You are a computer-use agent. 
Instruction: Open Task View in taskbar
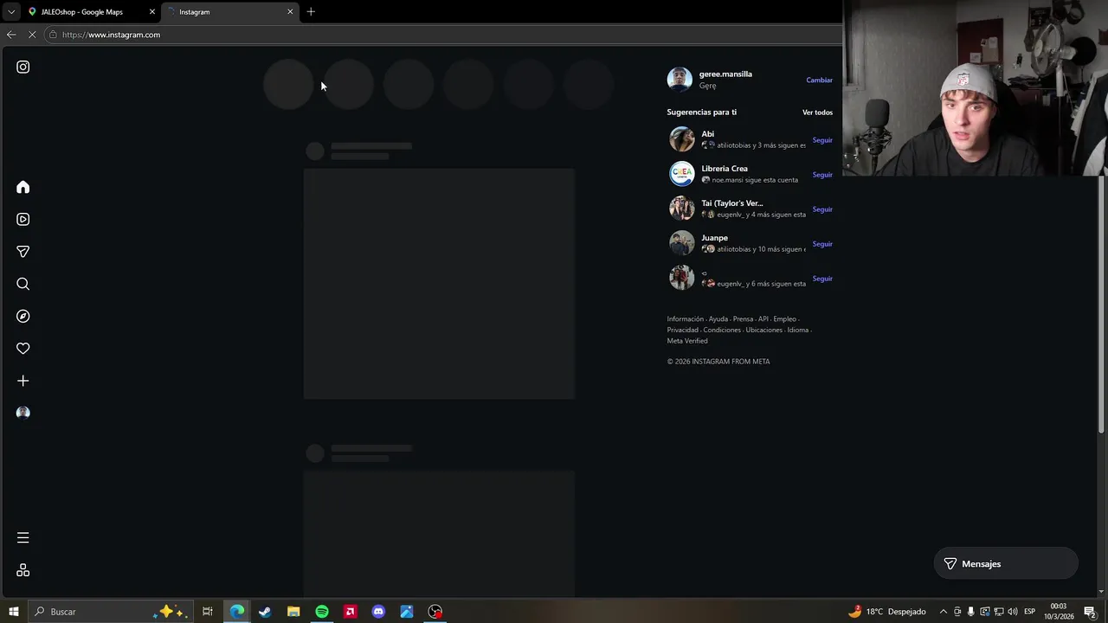click(208, 612)
